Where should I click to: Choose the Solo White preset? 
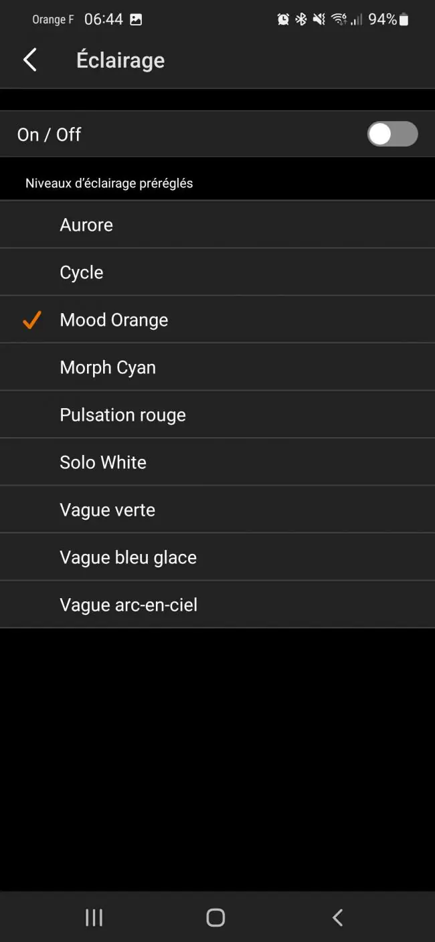[217, 462]
